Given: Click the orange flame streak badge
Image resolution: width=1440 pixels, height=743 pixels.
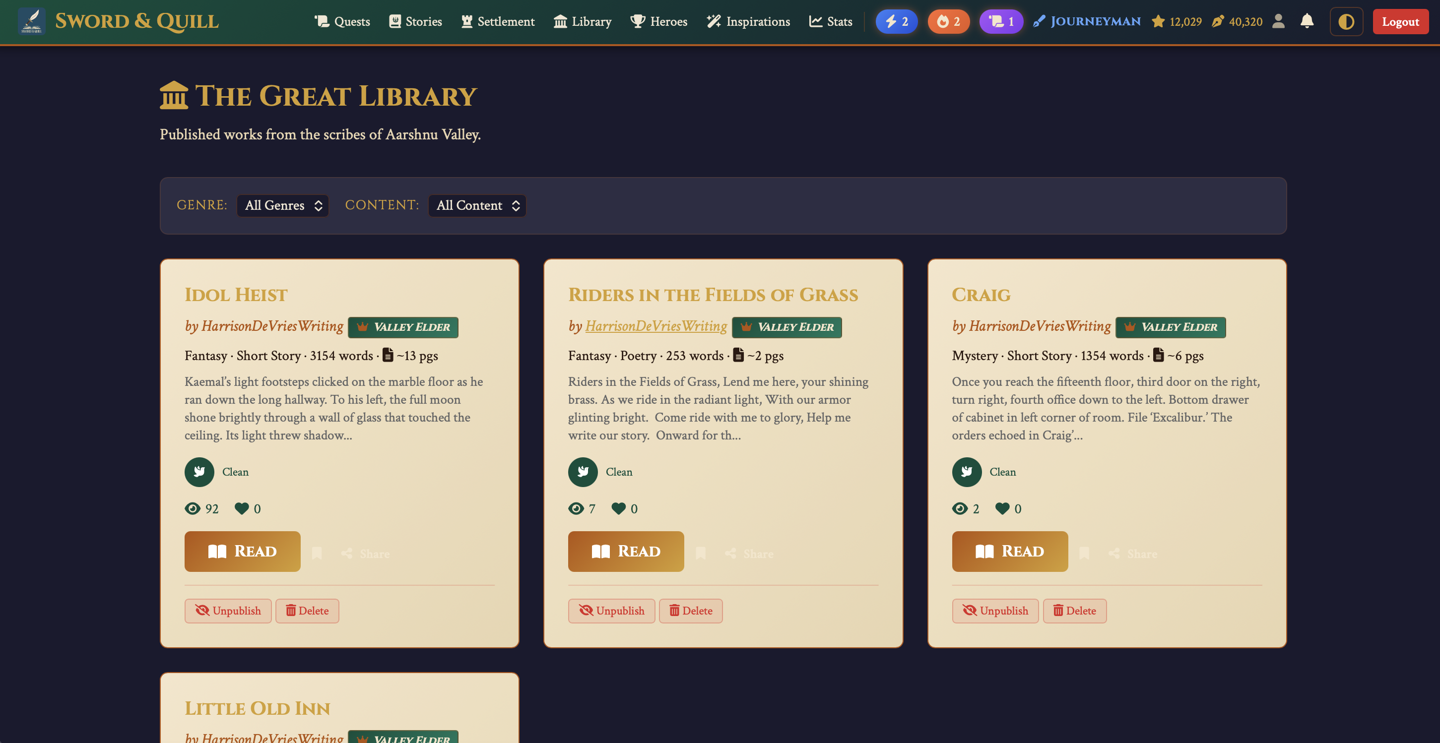Looking at the screenshot, I should pos(948,21).
